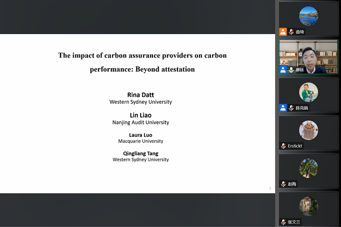Click the muted microphone icon of Erstickt
Image resolution: width=341 pixels, height=227 pixels.
[x=283, y=146]
